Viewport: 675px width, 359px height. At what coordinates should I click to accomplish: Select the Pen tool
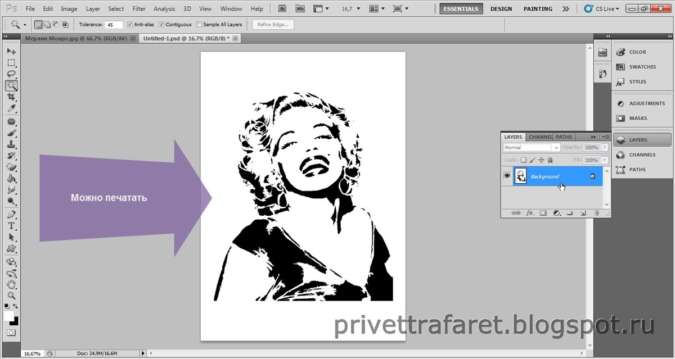11,214
